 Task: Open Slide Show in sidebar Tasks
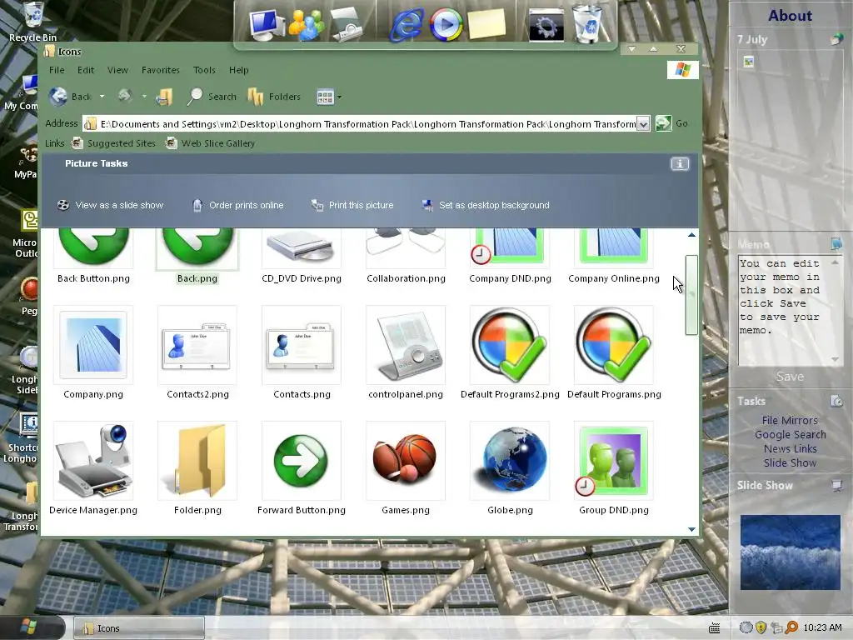[x=790, y=462]
